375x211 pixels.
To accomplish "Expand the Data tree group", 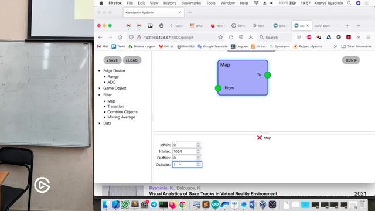I will point(100,124).
